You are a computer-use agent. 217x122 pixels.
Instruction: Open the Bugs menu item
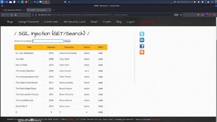pos(10,22)
